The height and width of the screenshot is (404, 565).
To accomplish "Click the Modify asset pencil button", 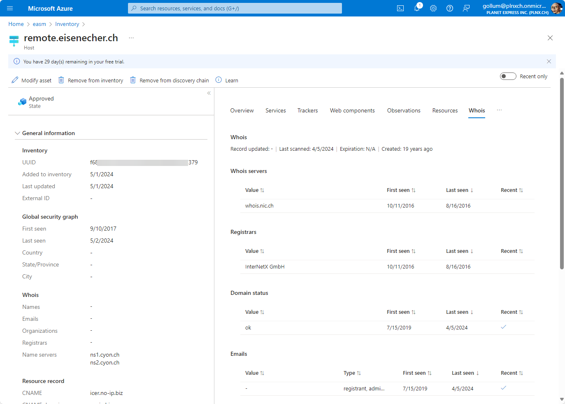I will click(32, 80).
